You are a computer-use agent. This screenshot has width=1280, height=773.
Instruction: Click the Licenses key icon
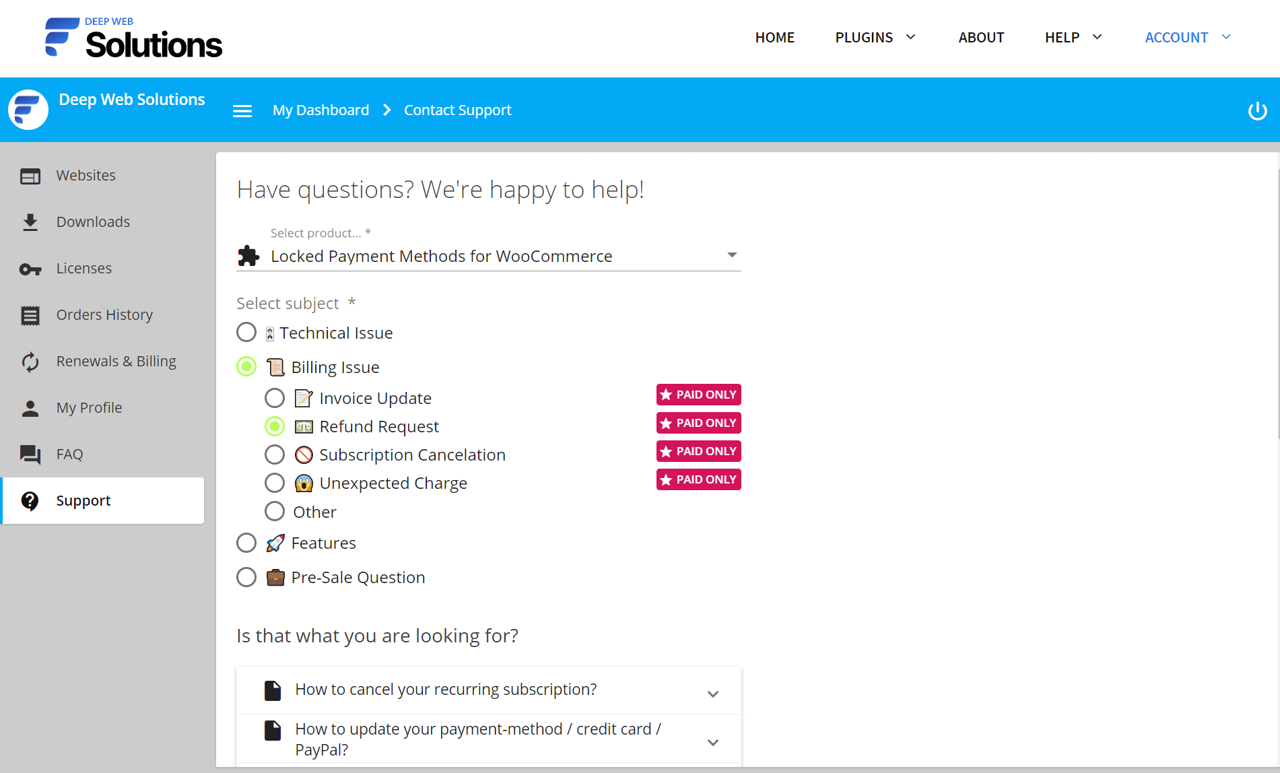tap(30, 269)
